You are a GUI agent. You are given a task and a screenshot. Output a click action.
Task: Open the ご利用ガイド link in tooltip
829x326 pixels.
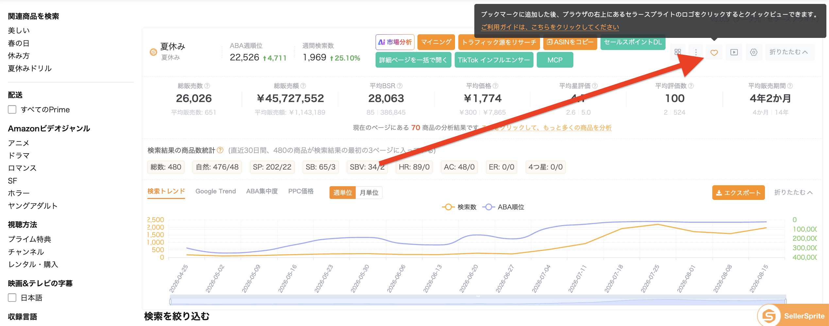(550, 27)
